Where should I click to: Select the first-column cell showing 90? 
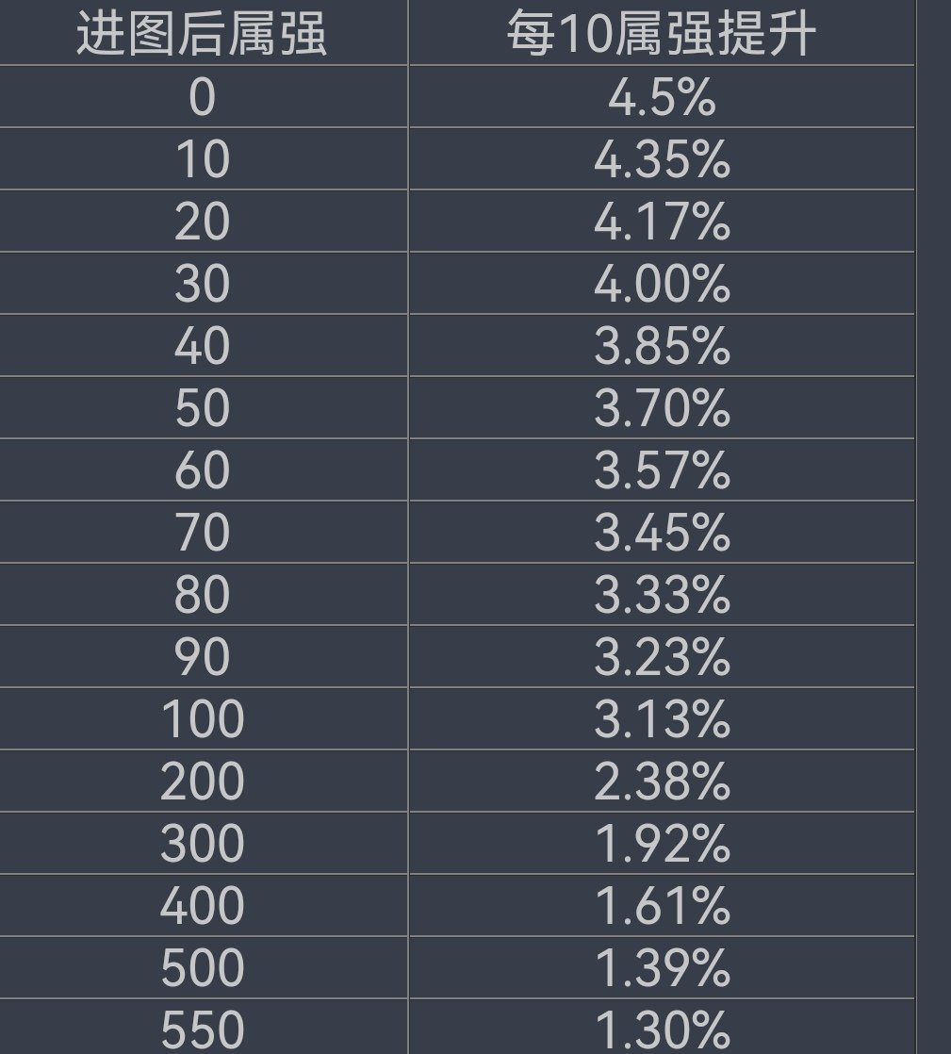(202, 657)
